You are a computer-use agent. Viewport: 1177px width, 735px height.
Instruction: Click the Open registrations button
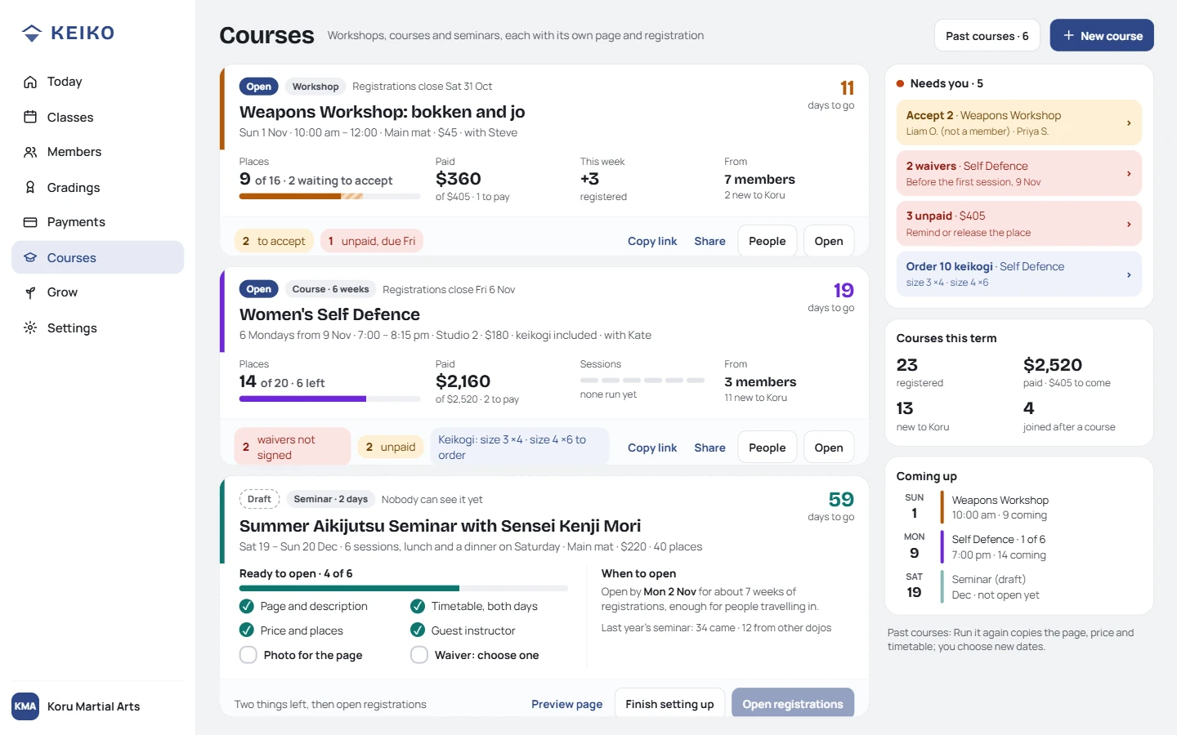pos(793,704)
